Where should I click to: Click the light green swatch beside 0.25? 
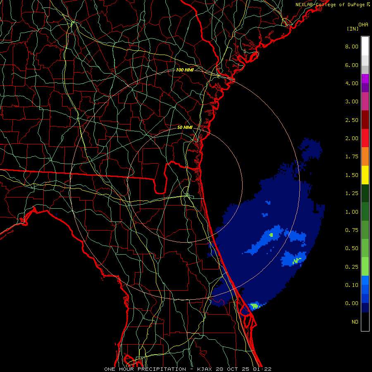[x=365, y=267]
